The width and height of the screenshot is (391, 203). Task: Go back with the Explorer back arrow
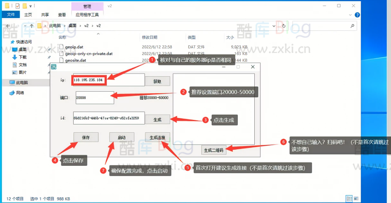point(8,26)
